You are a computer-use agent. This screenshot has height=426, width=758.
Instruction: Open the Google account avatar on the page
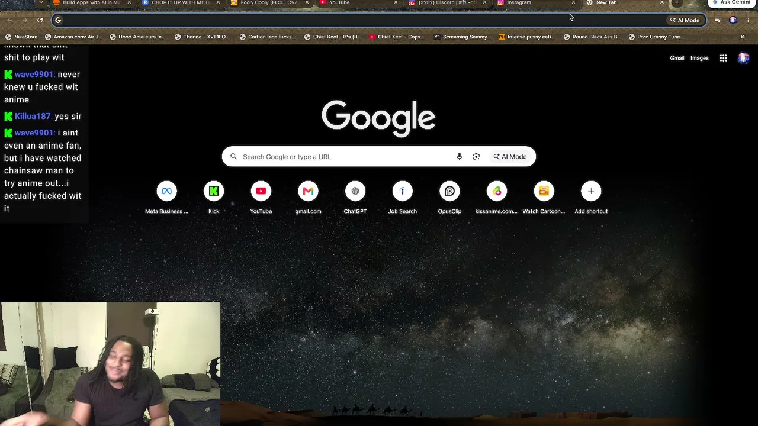743,58
